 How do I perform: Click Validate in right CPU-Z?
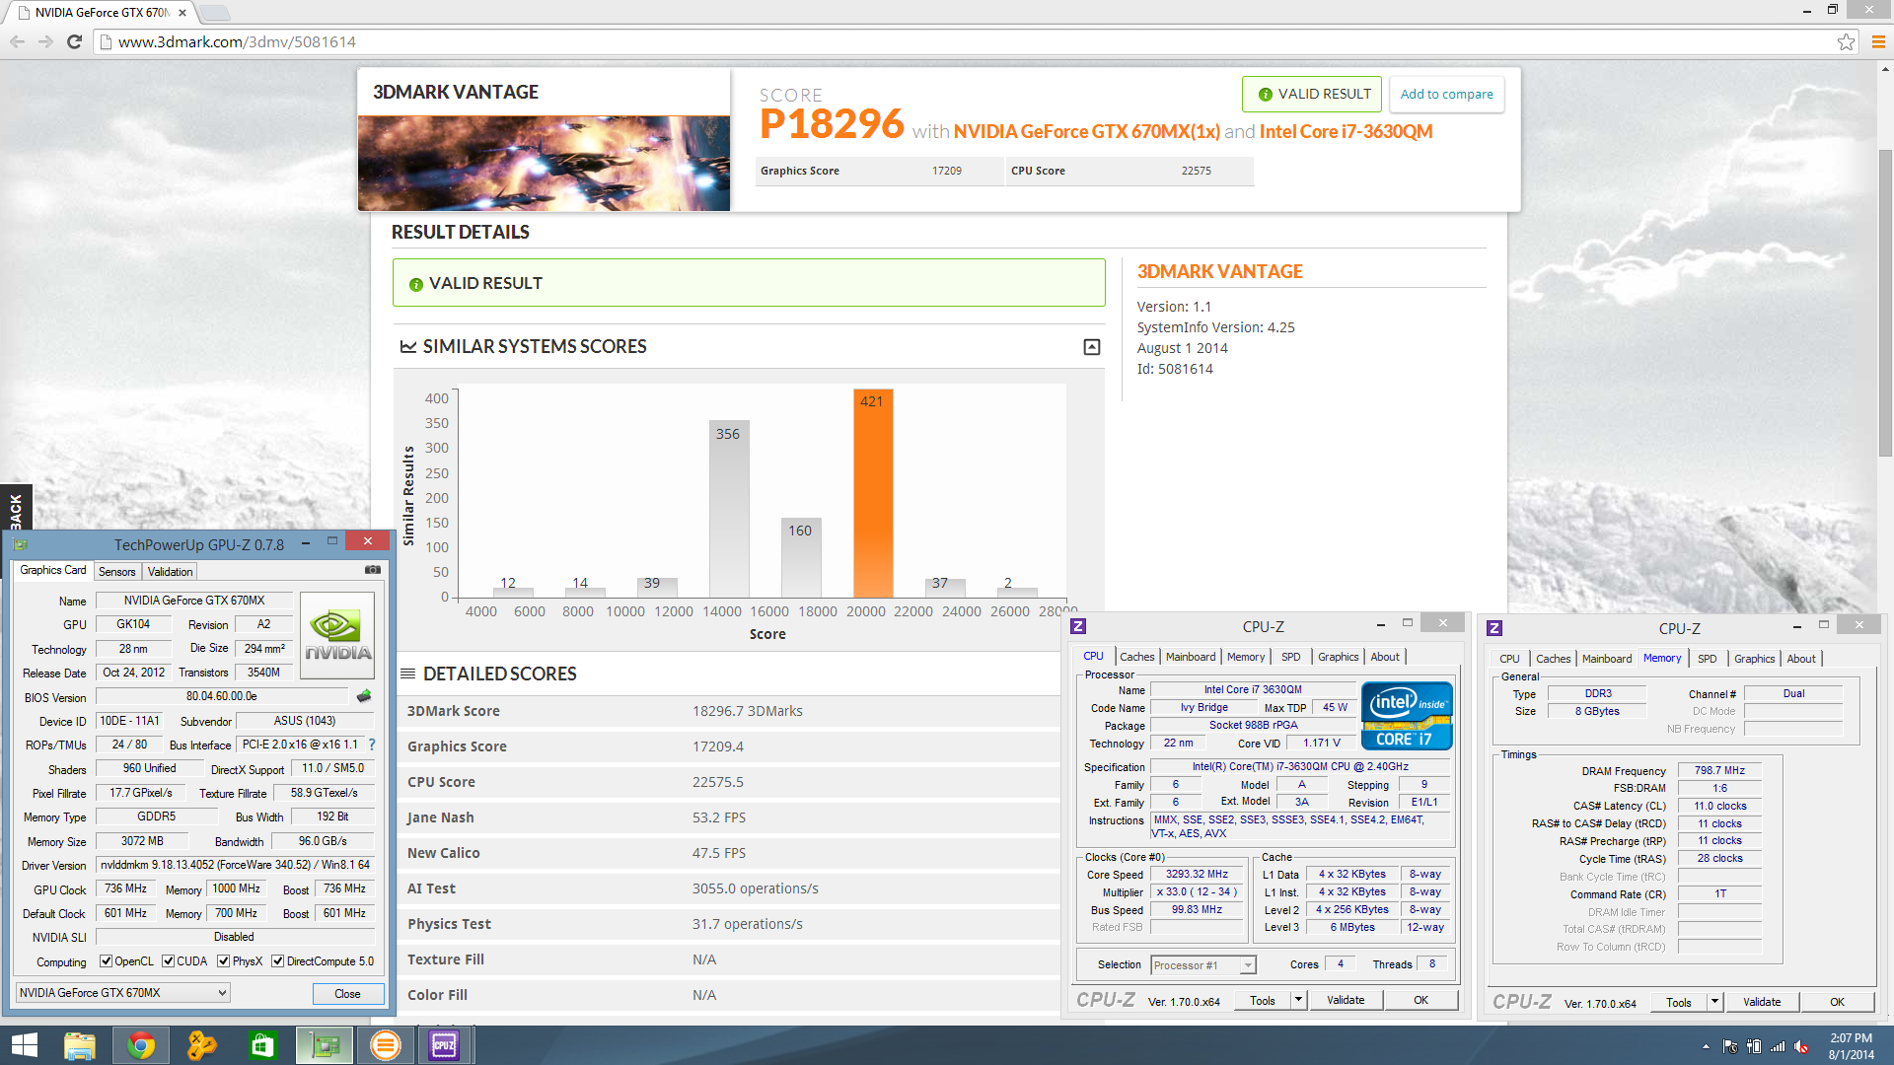pyautogui.click(x=1762, y=1002)
